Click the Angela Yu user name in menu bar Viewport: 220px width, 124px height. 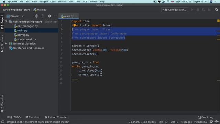pyautogui.click(x=198, y=2)
